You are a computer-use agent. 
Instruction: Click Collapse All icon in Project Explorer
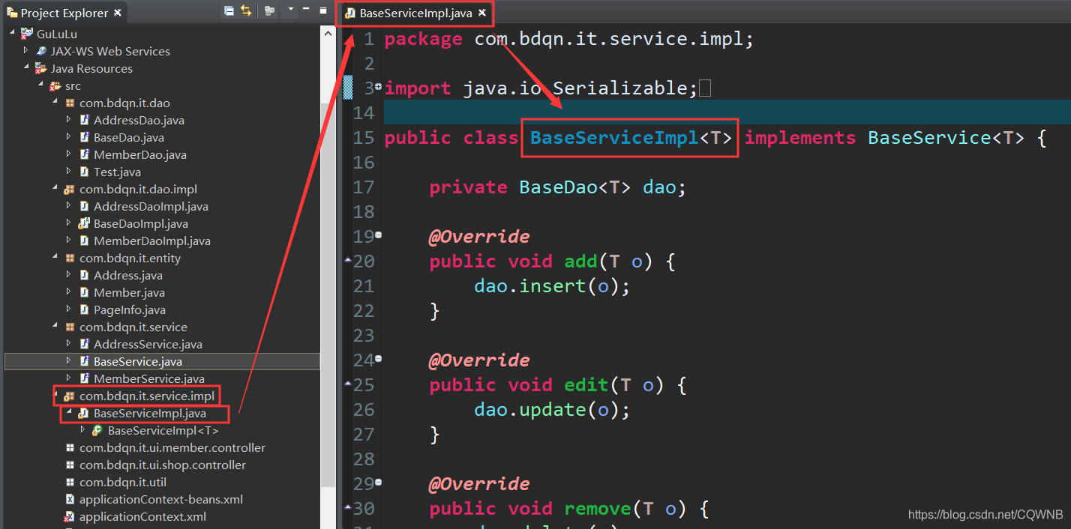[x=229, y=10]
